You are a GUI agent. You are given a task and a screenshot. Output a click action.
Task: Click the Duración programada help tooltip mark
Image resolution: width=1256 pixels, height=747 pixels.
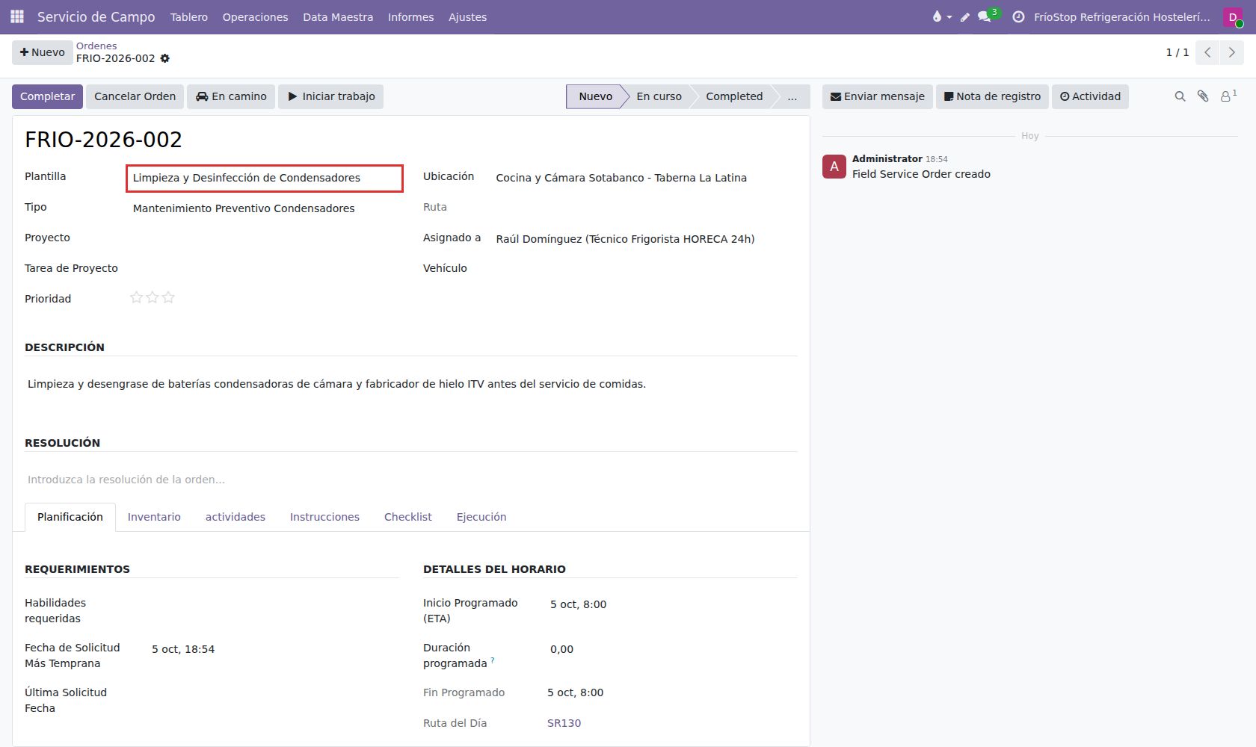pos(493,660)
